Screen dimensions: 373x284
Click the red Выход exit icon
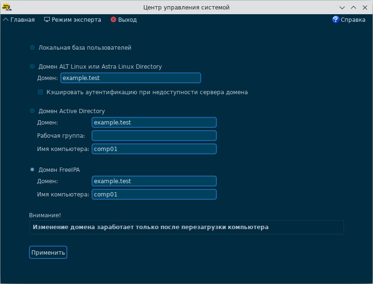point(113,20)
